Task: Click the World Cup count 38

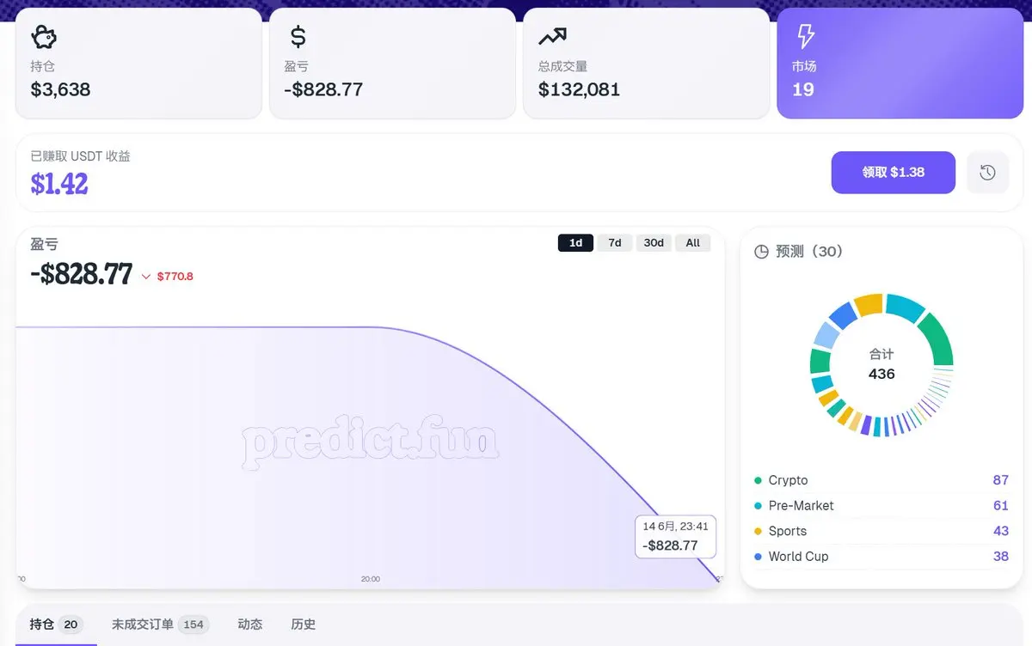Action: tap(1000, 557)
